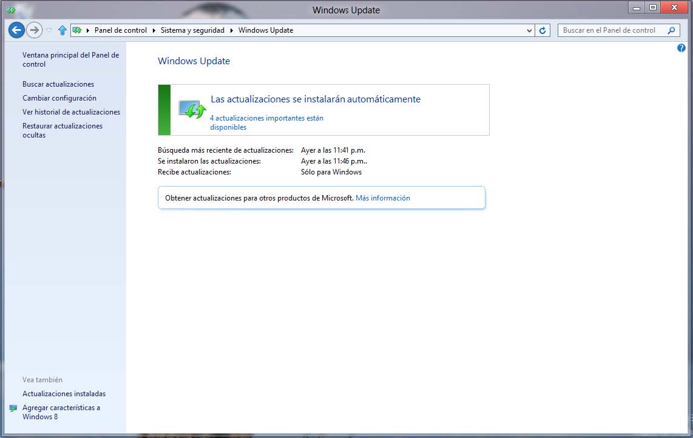Click the refresh button in address bar

543,30
